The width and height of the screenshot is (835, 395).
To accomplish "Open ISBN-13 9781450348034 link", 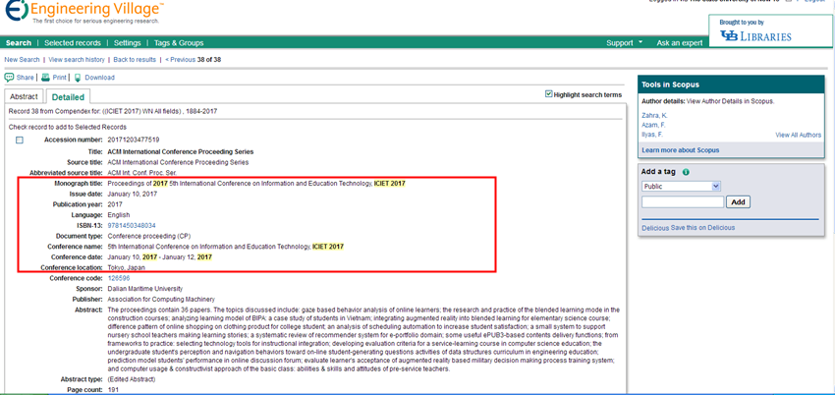I will [132, 226].
